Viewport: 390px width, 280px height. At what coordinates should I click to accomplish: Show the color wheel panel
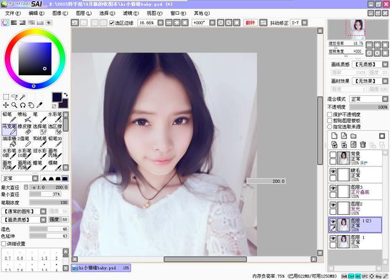click(5, 23)
